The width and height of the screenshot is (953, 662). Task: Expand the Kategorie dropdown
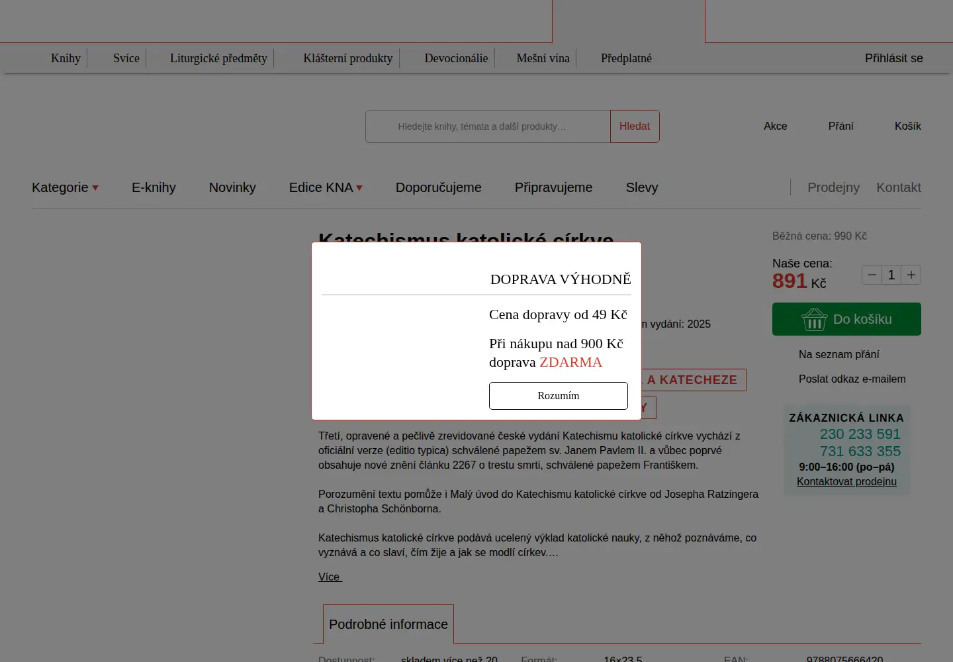pos(65,187)
